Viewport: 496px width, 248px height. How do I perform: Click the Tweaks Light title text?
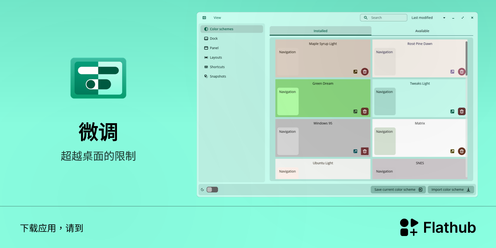(x=420, y=83)
